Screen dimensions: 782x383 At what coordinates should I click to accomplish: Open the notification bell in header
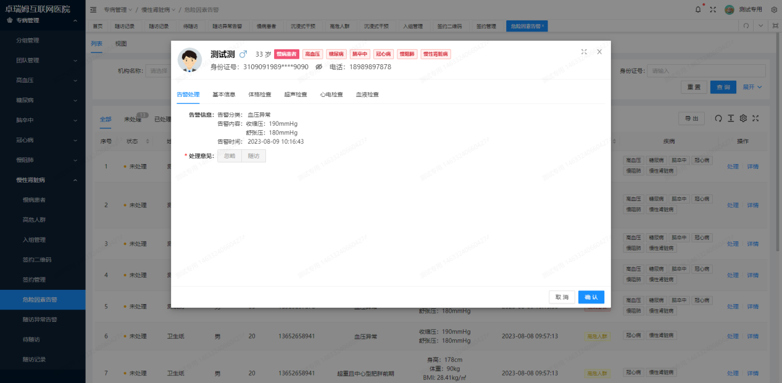click(698, 9)
